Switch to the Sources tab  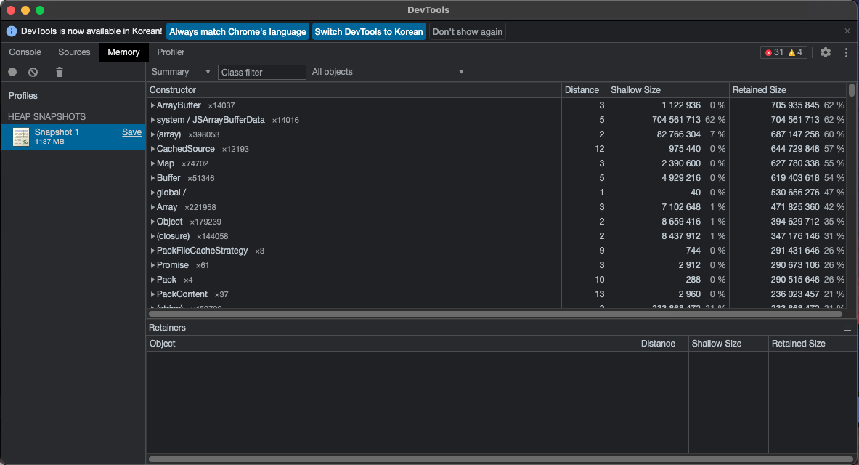[74, 52]
